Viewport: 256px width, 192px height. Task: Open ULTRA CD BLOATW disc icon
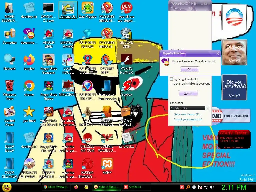29,168
